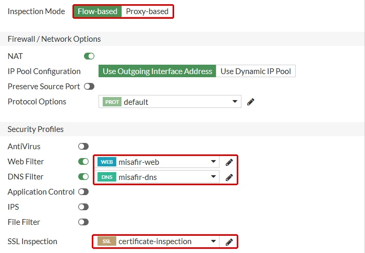Turn off the DNS Filter toggle
Viewport: 365px width, 253px height.
click(x=83, y=177)
